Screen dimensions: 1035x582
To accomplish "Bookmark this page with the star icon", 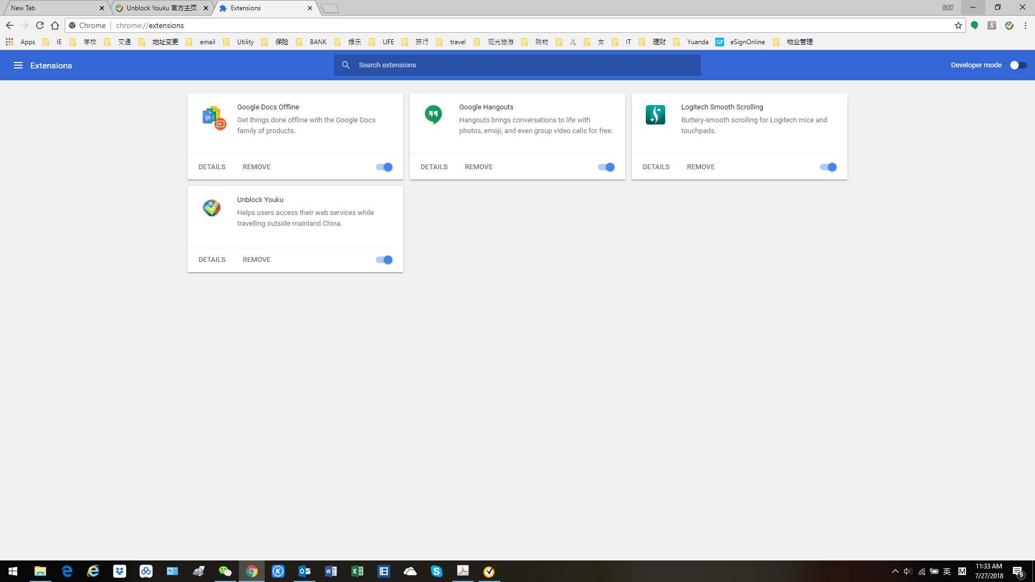I will (958, 25).
